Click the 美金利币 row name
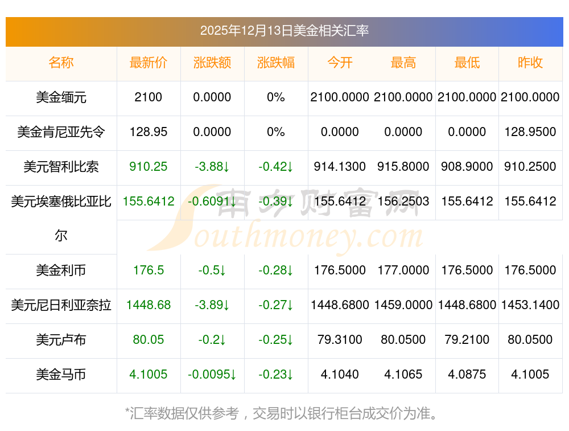The image size is (569, 431). [61, 270]
